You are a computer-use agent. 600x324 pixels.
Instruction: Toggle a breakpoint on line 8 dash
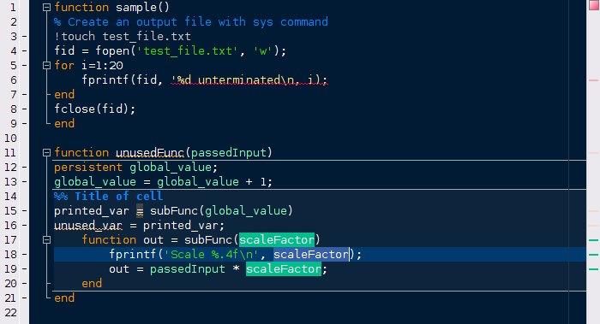click(x=25, y=109)
